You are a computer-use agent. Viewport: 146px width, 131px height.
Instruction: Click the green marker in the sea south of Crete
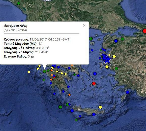point(76,120)
